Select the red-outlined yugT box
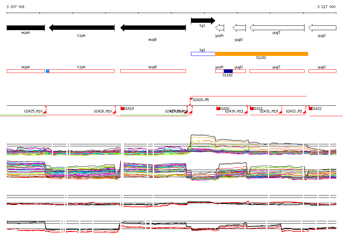 [x=277, y=71]
